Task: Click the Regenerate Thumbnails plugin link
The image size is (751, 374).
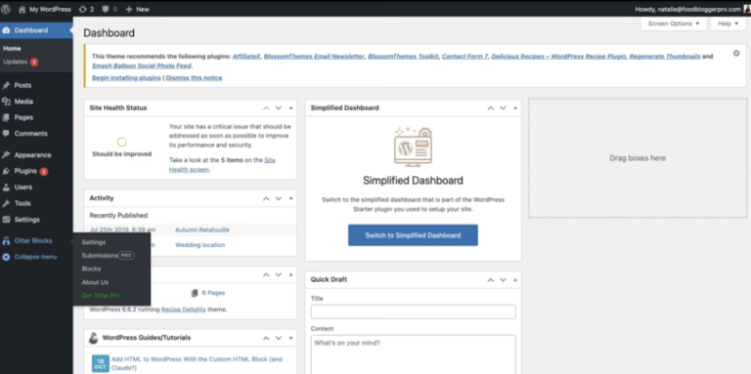Action: (x=665, y=57)
